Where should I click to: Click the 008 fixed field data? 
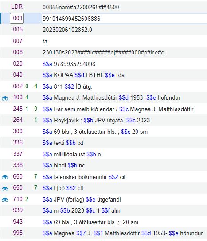103,53
